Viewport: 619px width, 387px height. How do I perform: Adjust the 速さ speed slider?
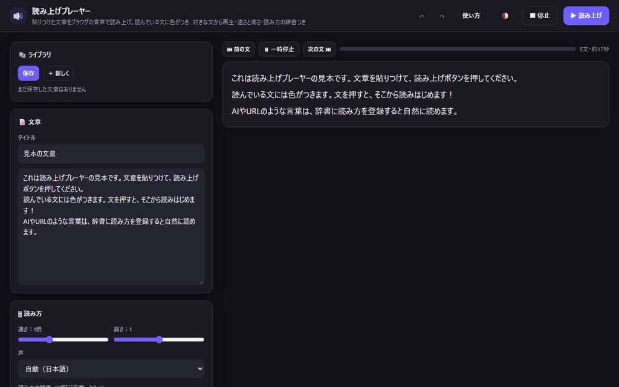(63, 340)
